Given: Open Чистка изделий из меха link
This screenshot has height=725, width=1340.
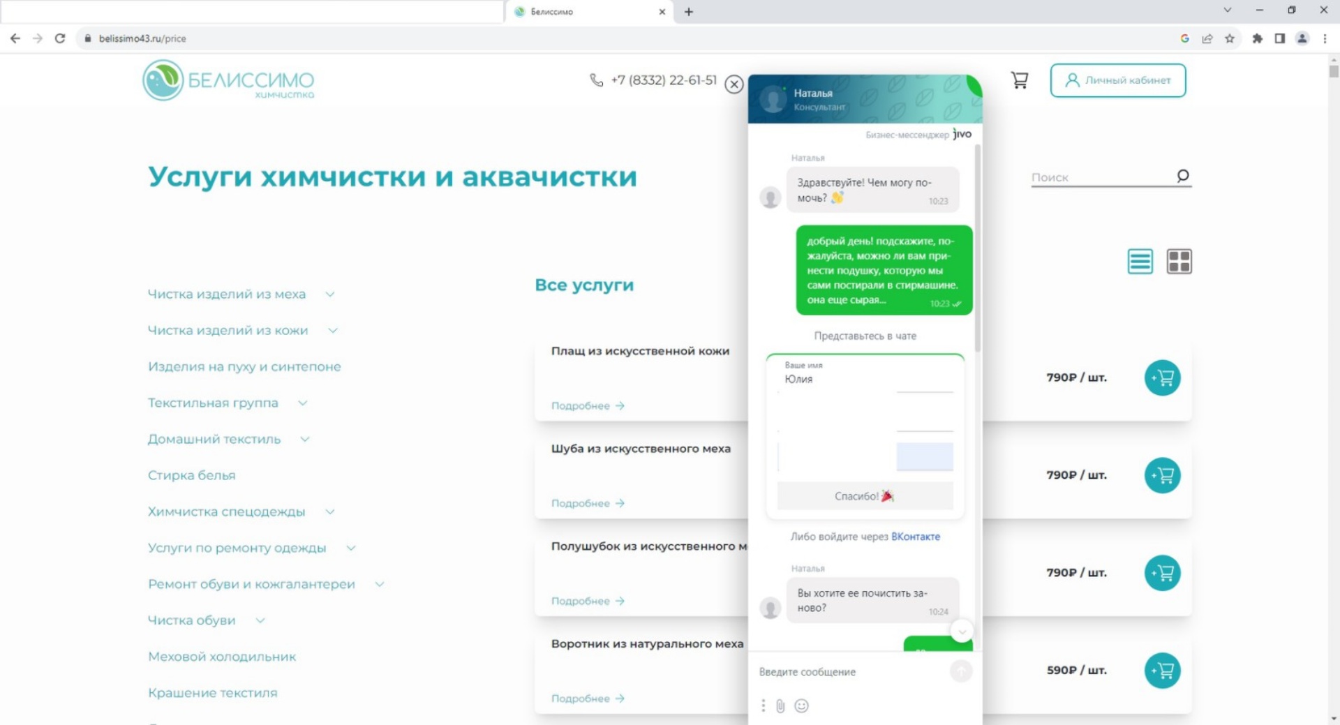Looking at the screenshot, I should [227, 294].
